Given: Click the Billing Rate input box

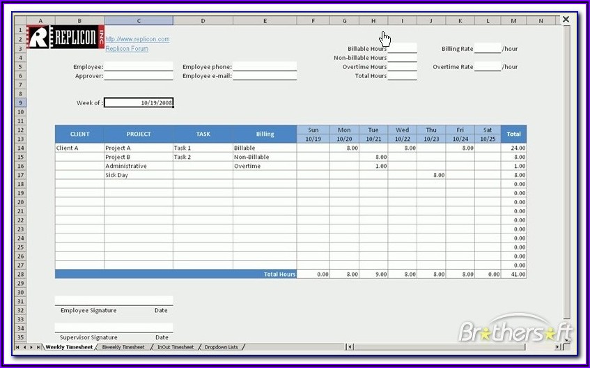Looking at the screenshot, I should 488,49.
